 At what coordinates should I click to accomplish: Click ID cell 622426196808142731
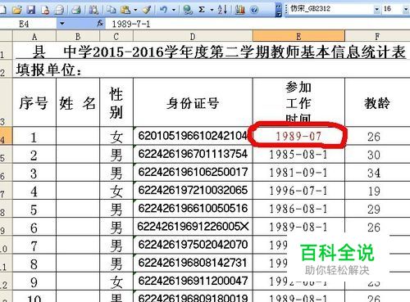click(193, 263)
